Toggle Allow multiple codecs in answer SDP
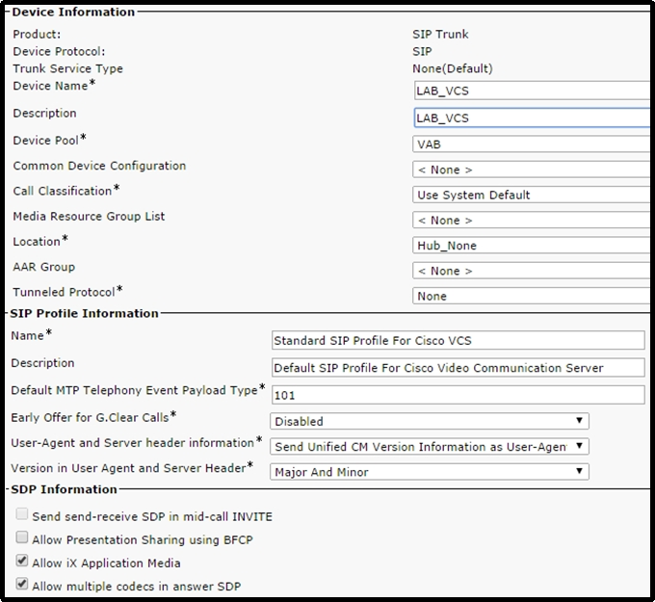655x602 pixels. click(x=21, y=585)
